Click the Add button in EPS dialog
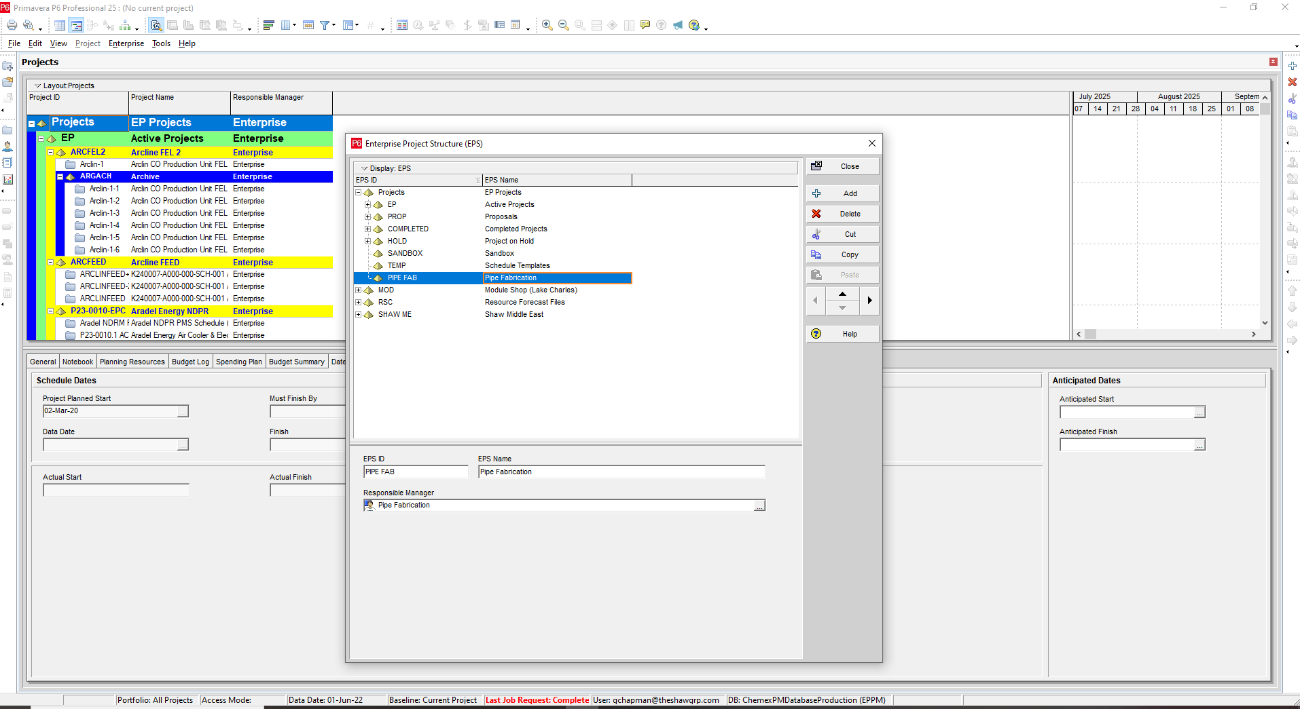 [842, 193]
